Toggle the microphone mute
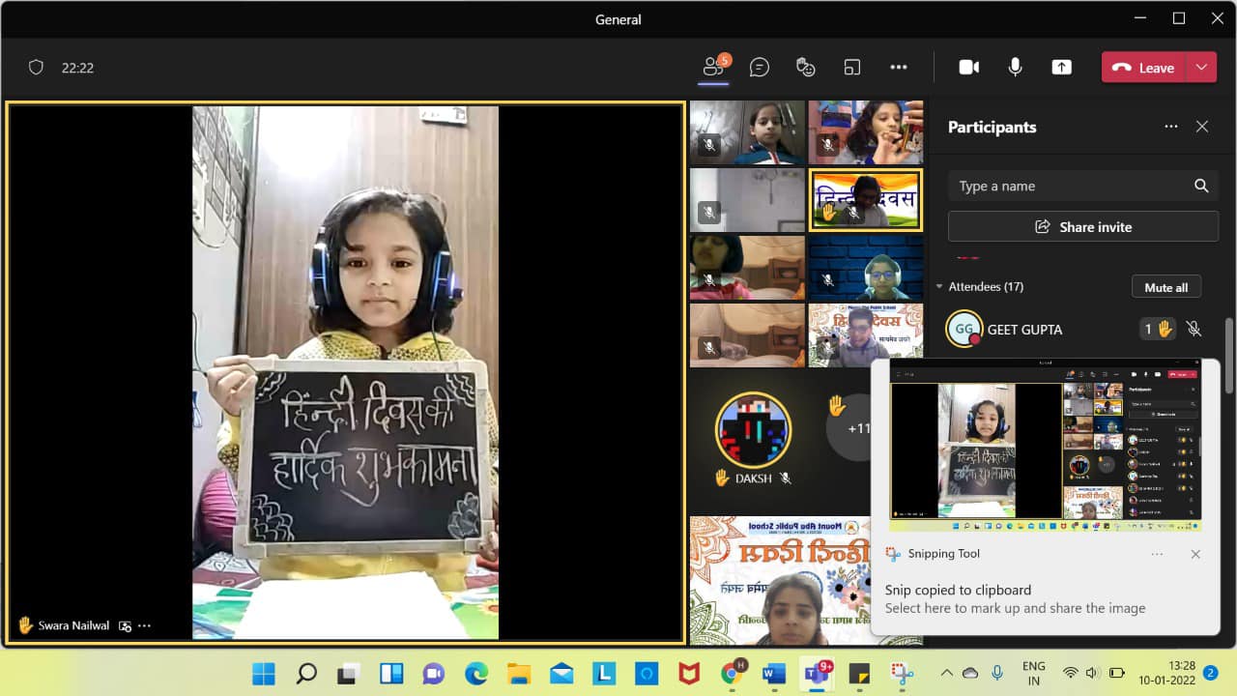The height and width of the screenshot is (696, 1237). click(x=1015, y=67)
